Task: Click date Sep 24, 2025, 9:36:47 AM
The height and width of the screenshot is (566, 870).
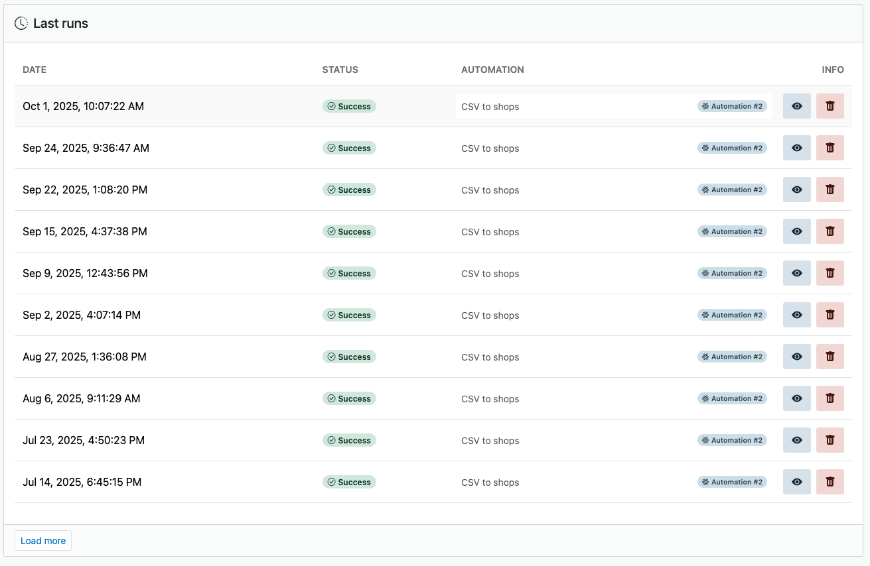Action: [x=86, y=148]
